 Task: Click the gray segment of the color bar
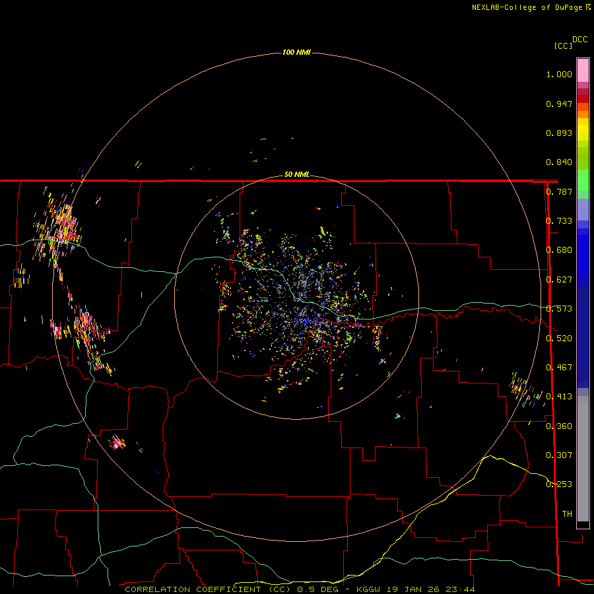(583, 459)
